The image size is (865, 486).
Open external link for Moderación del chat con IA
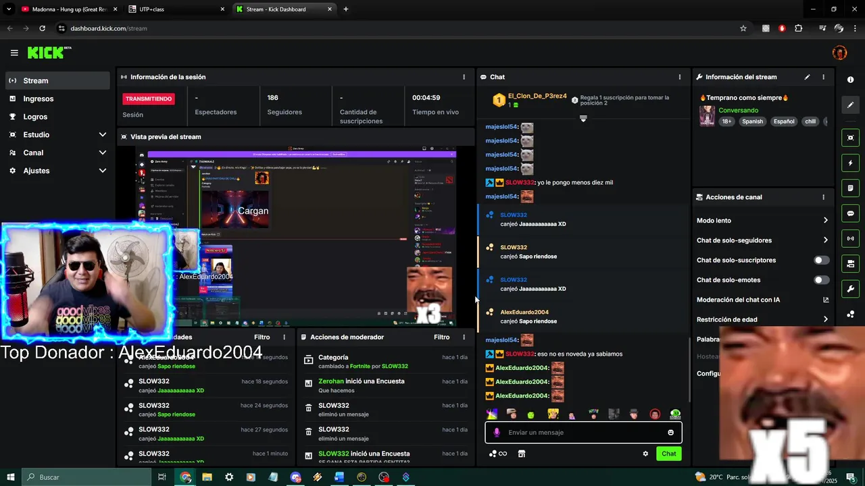[x=825, y=300]
